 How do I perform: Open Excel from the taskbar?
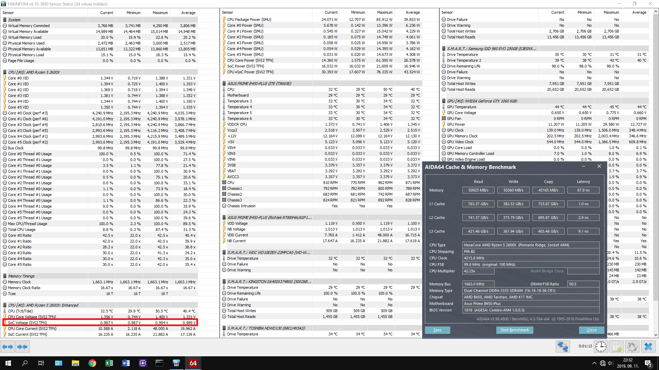(109, 363)
